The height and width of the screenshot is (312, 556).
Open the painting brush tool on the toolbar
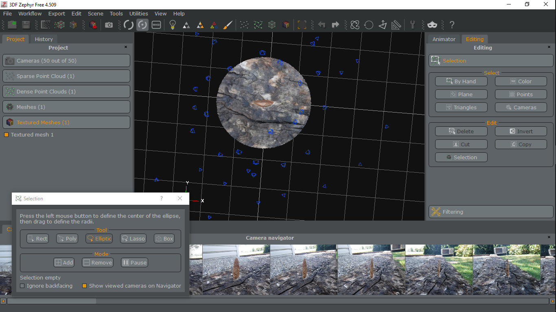228,24
